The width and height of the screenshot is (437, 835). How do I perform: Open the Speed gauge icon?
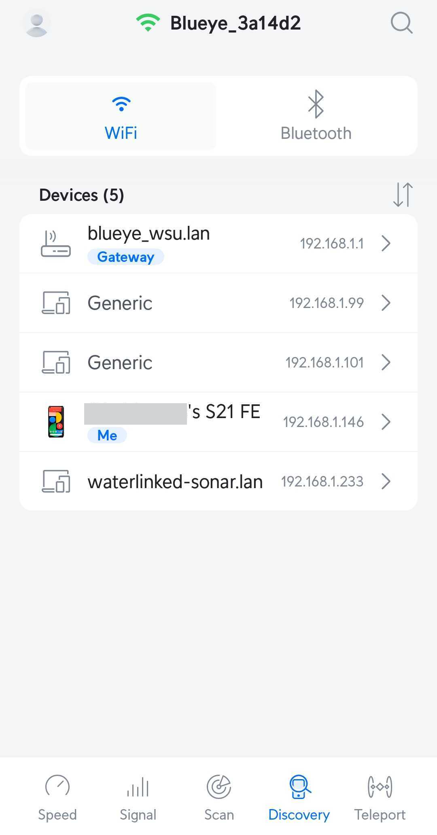click(x=57, y=786)
